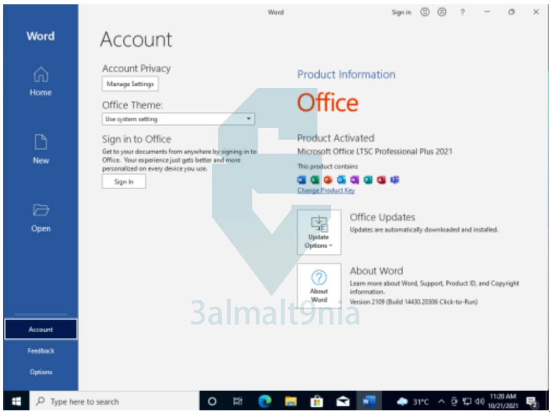Click the Outlook icon under product contains

click(342, 180)
